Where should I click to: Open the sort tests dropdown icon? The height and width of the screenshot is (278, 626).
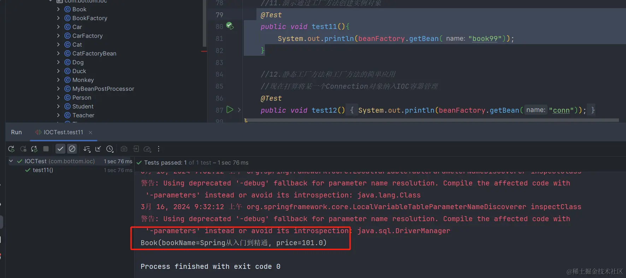pos(87,149)
